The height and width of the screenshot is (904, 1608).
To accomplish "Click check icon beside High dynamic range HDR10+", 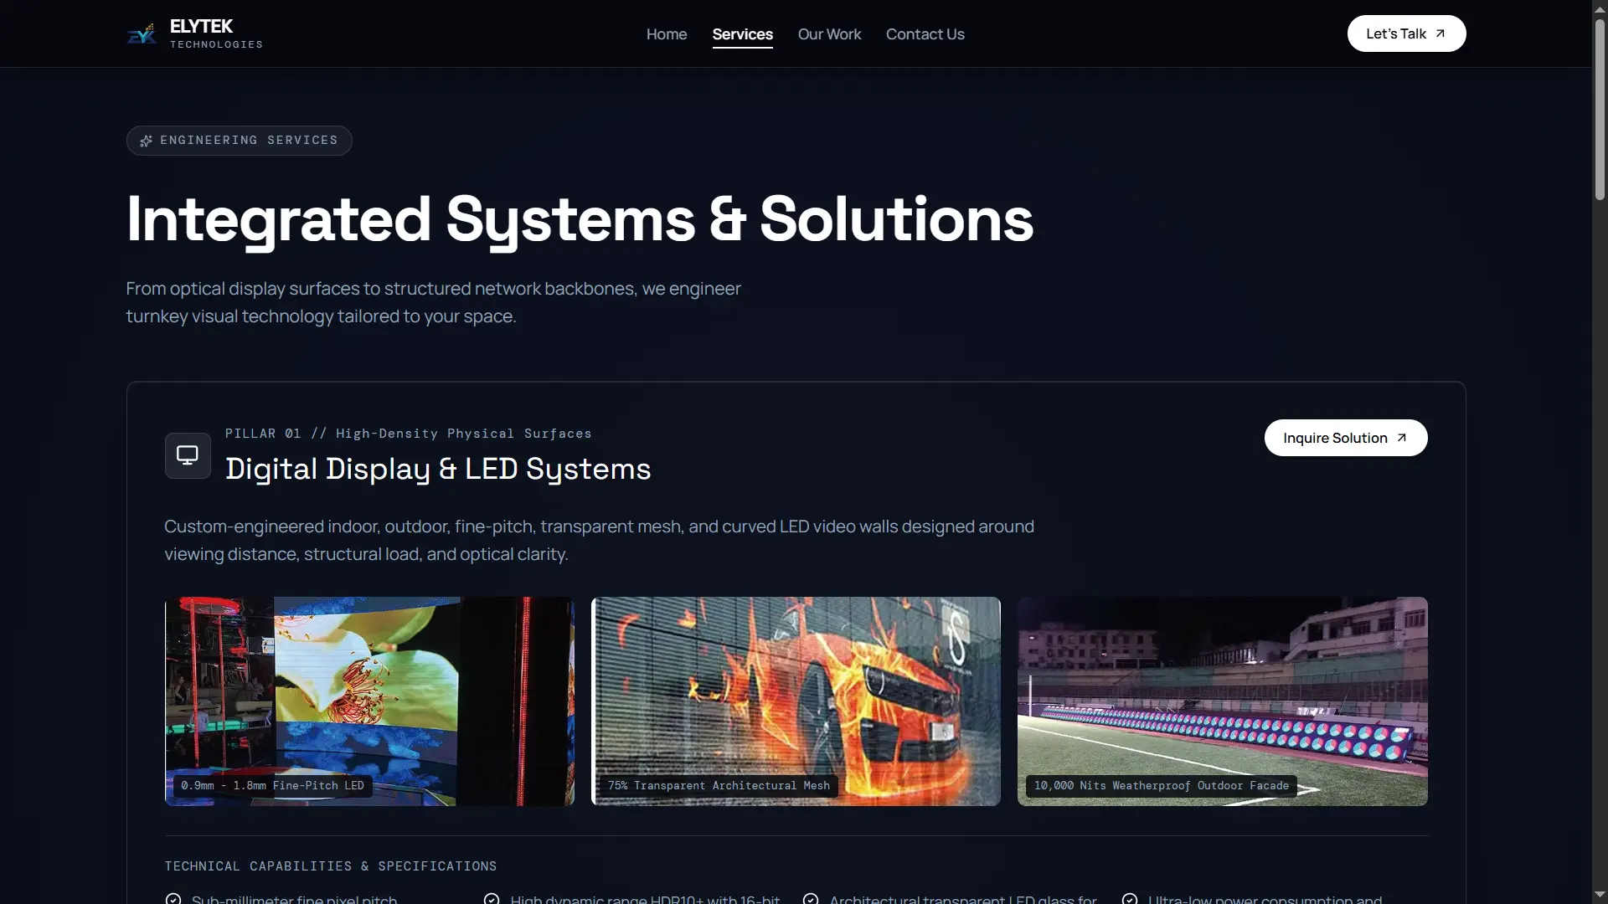I will click(492, 899).
